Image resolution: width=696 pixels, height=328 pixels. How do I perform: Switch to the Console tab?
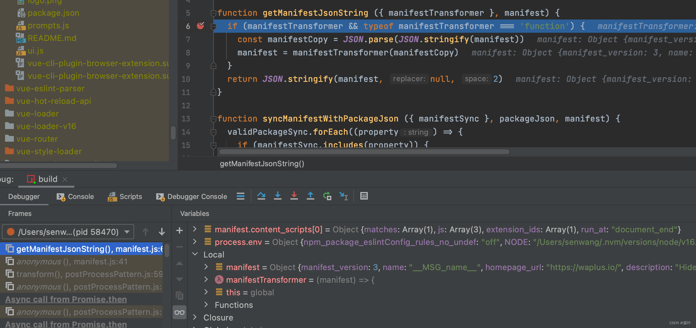(x=75, y=196)
